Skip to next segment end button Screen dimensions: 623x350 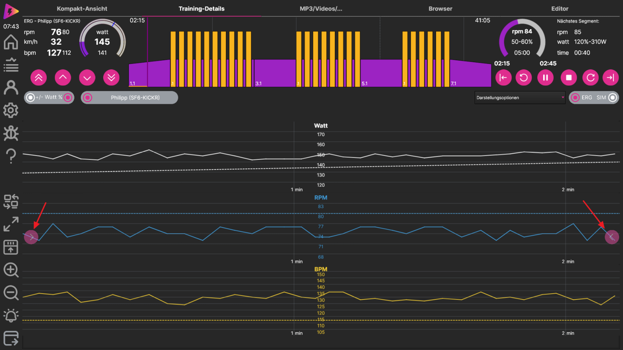(x=611, y=78)
